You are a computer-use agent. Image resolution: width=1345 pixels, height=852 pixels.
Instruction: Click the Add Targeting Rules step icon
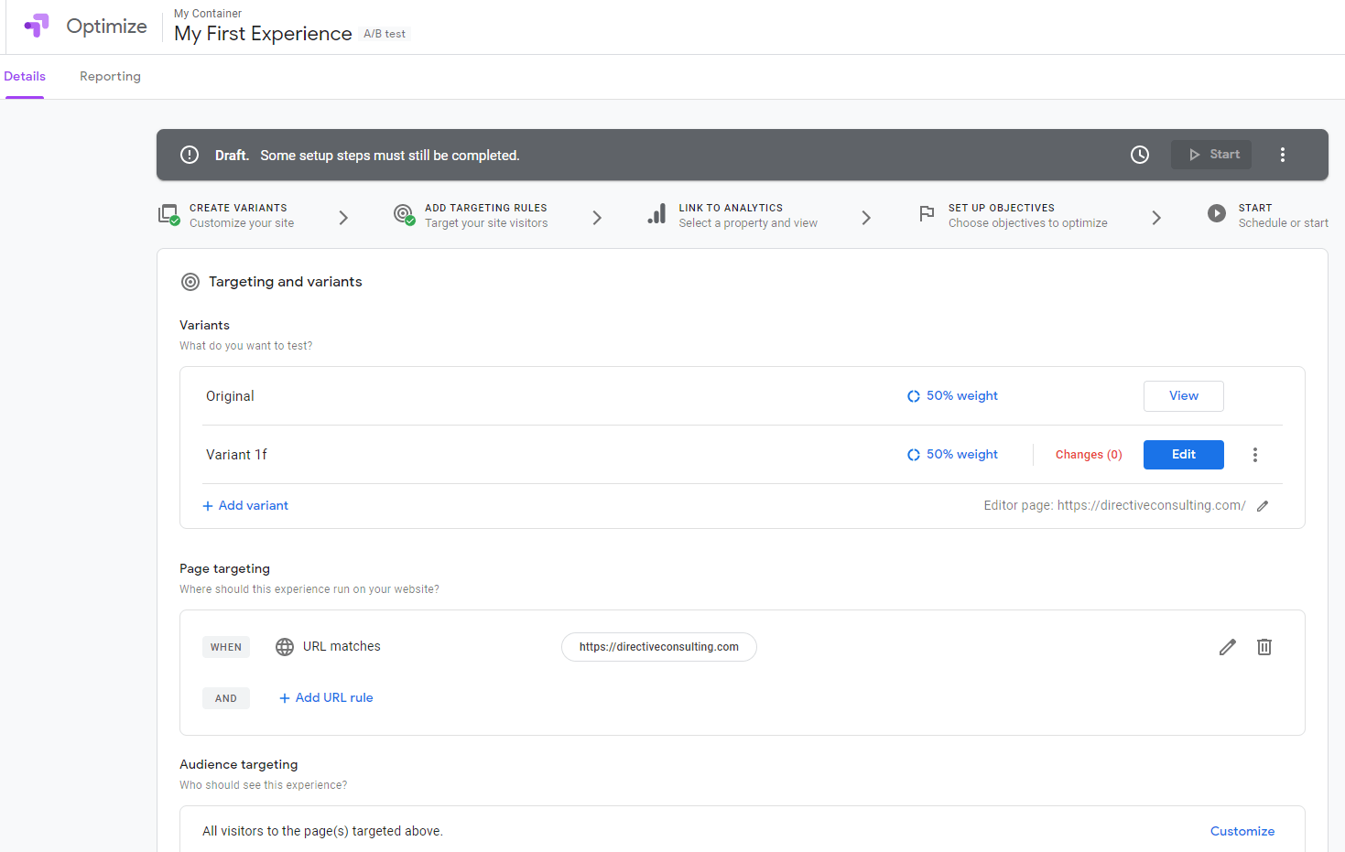click(404, 215)
